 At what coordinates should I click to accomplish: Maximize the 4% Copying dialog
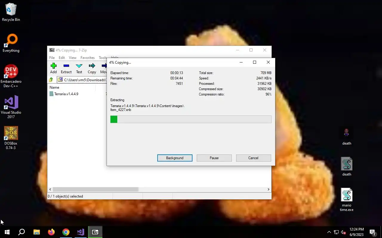(x=255, y=62)
